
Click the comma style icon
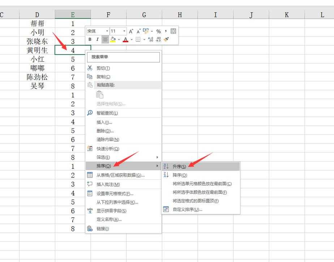click(165, 31)
